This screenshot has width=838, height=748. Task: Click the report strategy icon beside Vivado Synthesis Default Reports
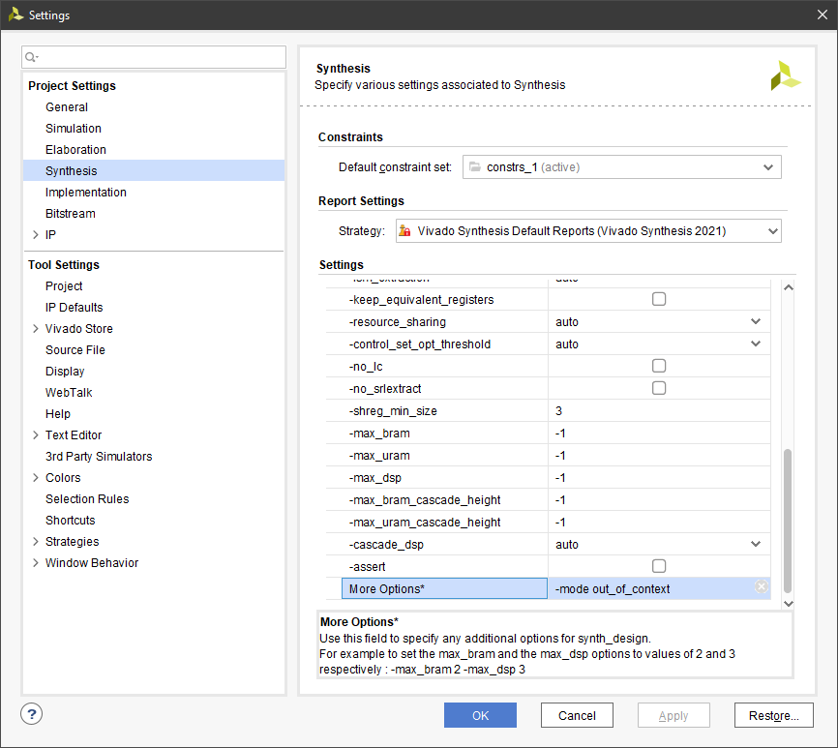click(404, 231)
